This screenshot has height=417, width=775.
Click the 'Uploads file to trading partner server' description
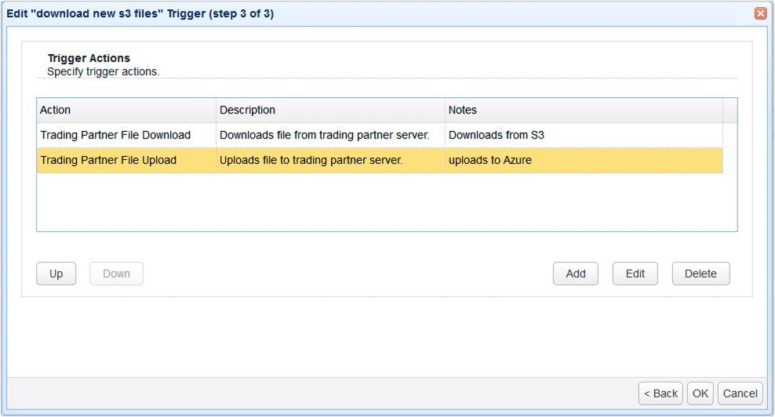point(311,161)
